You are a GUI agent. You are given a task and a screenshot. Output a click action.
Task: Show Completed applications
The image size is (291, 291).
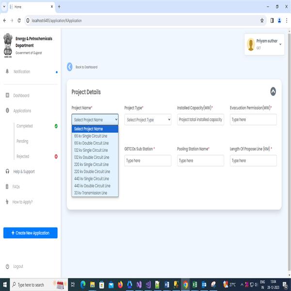(x=25, y=126)
